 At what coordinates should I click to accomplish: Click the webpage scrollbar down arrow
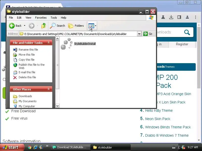point(199,140)
